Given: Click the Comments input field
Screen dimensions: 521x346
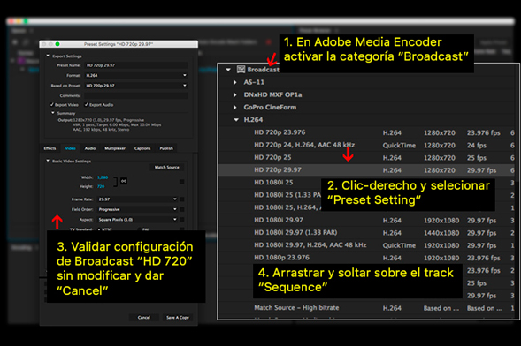Looking at the screenshot, I should click(136, 96).
